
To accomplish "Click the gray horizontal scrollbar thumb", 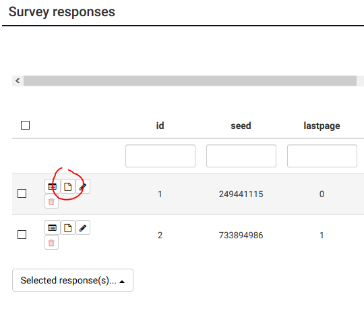I will (x=190, y=80).
